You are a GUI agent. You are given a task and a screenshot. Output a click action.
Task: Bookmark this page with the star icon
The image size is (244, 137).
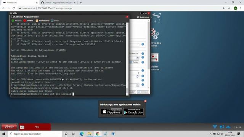229,8
